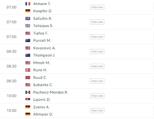
Task: Click the German flag next to Zverev A.
Action: click(28, 107)
